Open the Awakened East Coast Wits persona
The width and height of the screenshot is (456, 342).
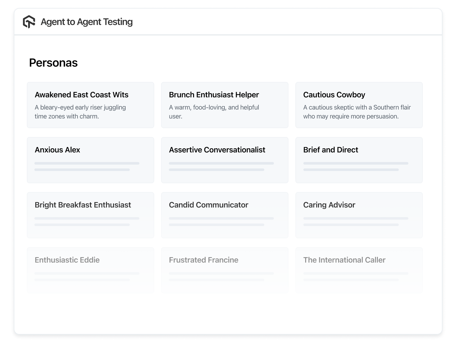click(91, 105)
